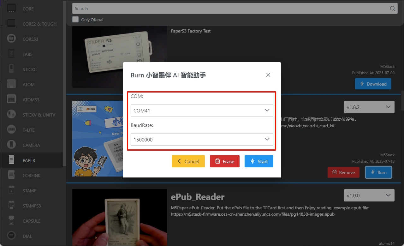Image resolution: width=404 pixels, height=246 pixels.
Task: Select the STICKC device icon
Action: point(11,69)
